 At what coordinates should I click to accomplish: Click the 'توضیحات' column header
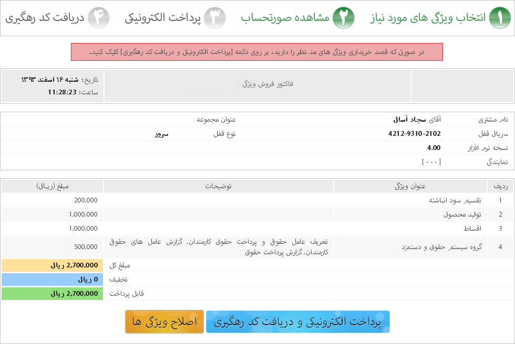219,186
